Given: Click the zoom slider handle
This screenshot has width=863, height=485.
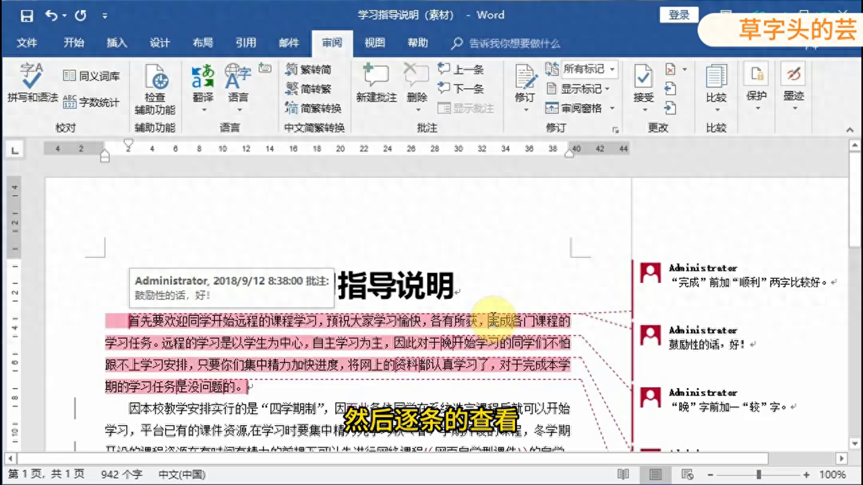Looking at the screenshot, I should click(x=759, y=474).
